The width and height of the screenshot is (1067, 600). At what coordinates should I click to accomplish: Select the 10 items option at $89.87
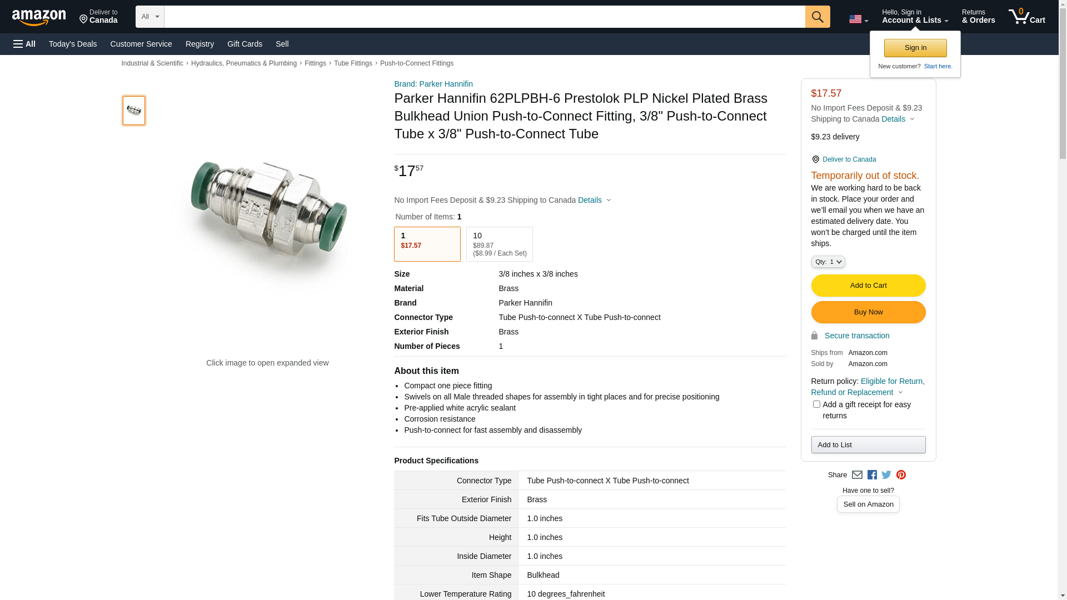pyautogui.click(x=499, y=244)
